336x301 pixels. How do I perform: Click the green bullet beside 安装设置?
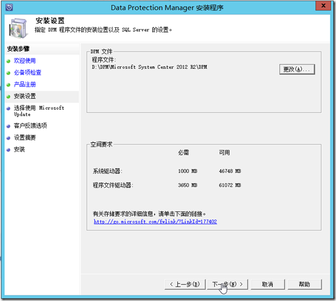pyautogui.click(x=8, y=96)
